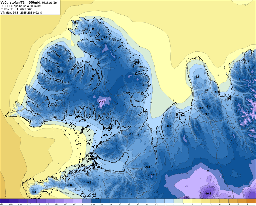Click legend swatch between 3 and 4
The height and width of the screenshot is (206, 256).
point(215,201)
